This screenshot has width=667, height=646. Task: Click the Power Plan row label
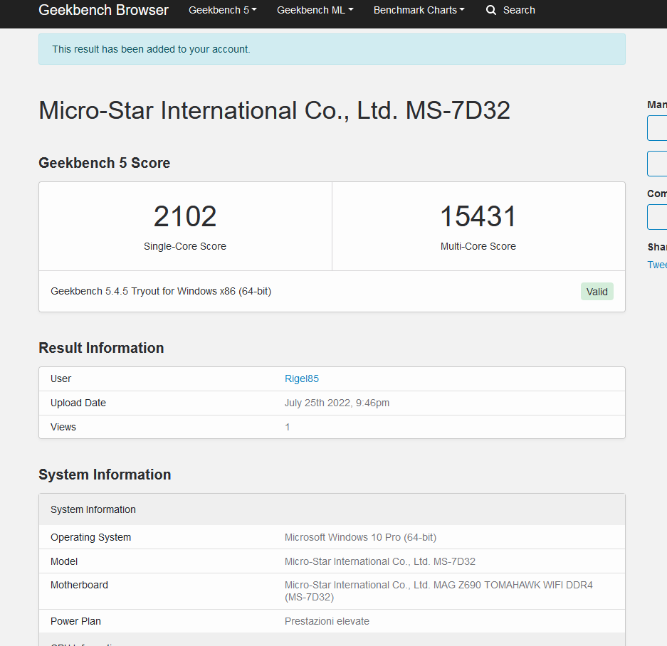(75, 621)
